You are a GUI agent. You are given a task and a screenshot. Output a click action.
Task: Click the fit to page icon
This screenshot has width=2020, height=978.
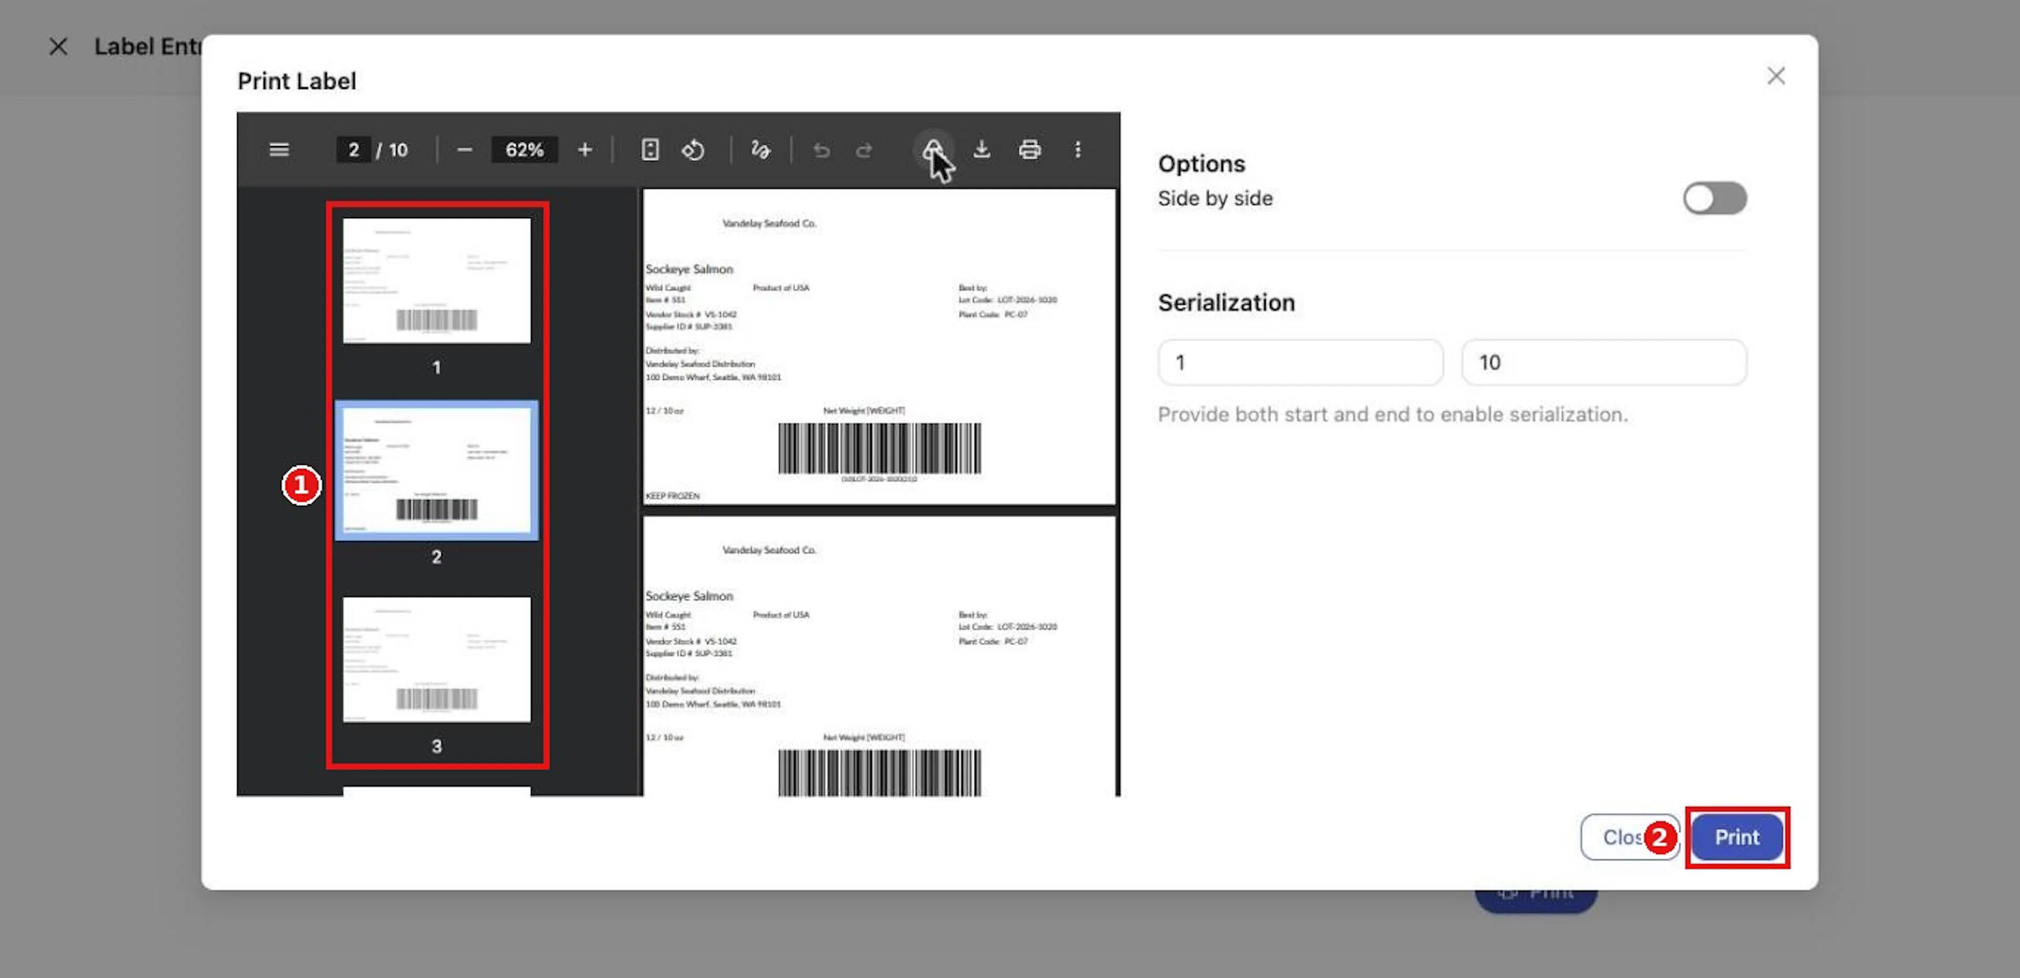650,150
